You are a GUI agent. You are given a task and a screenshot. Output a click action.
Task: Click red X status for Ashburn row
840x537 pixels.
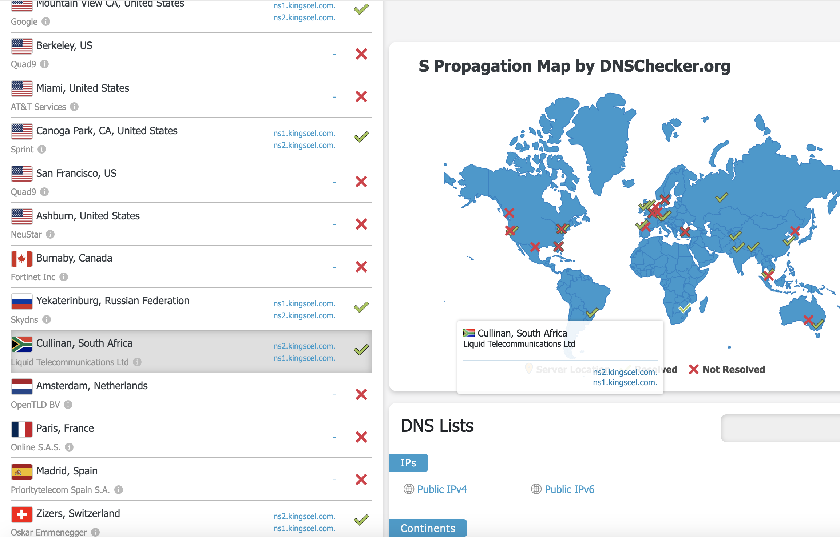click(361, 224)
